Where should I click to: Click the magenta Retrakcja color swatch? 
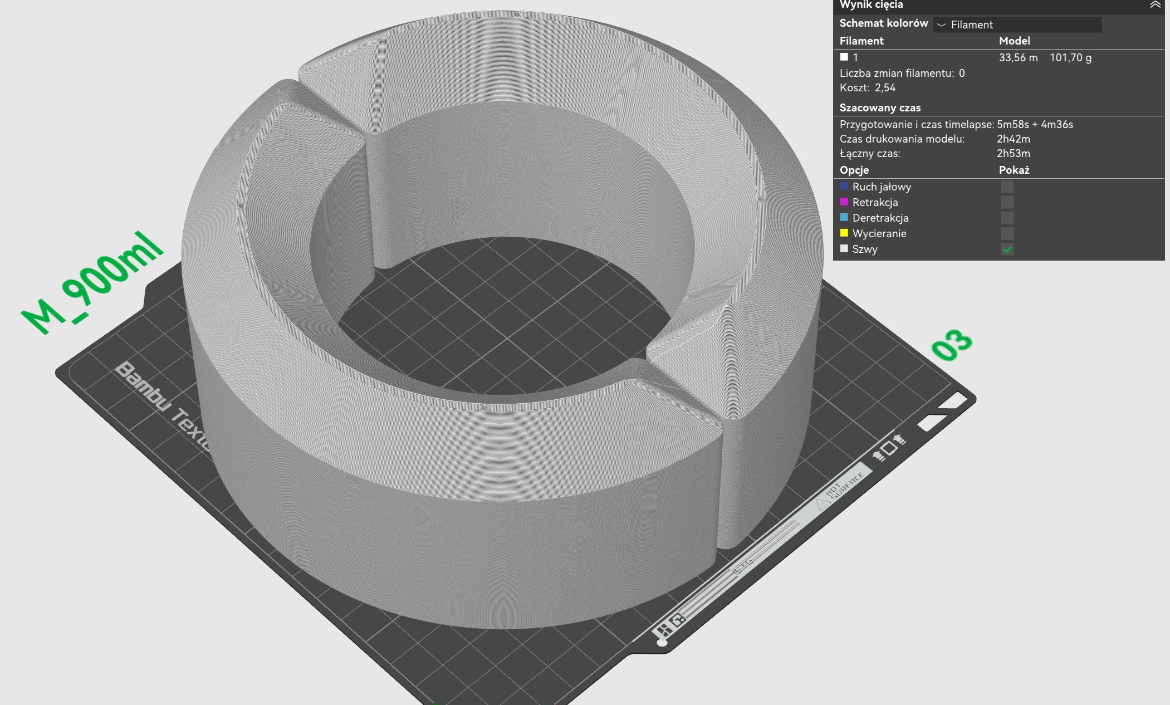click(x=844, y=202)
